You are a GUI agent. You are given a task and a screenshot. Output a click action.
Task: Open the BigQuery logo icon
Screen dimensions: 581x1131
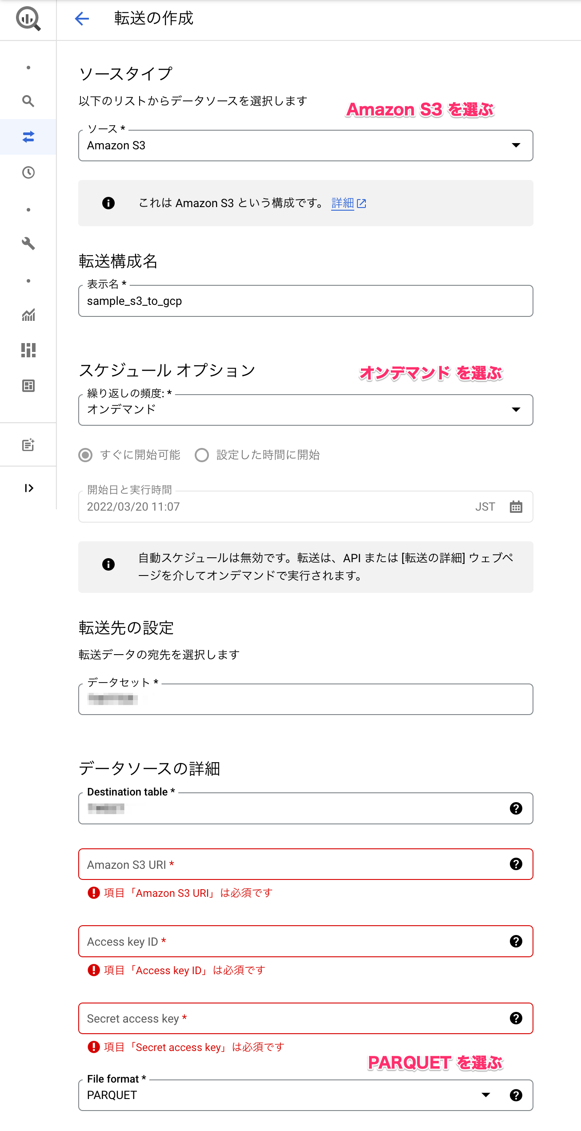28,19
